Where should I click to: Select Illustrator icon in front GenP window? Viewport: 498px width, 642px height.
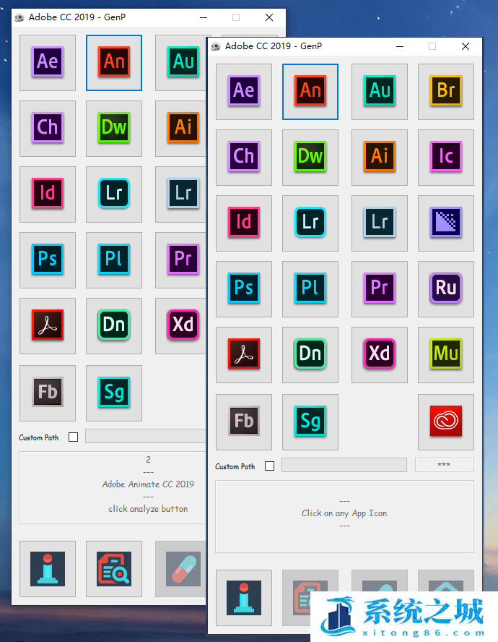coord(380,157)
